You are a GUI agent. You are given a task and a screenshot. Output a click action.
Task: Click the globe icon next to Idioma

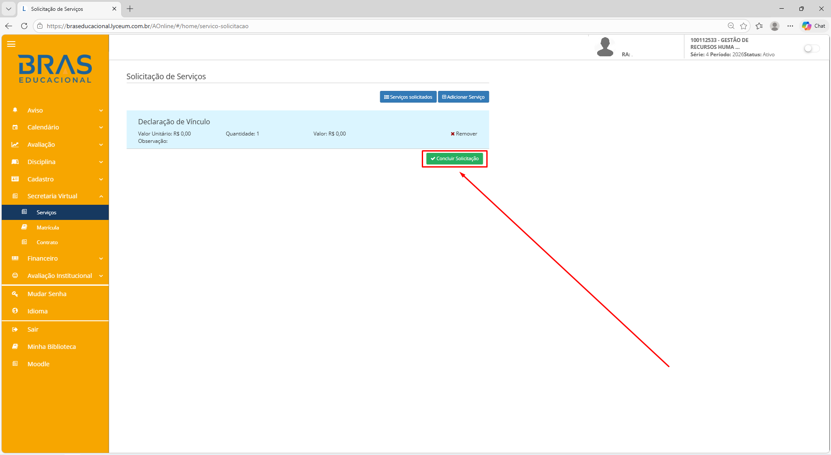click(15, 311)
